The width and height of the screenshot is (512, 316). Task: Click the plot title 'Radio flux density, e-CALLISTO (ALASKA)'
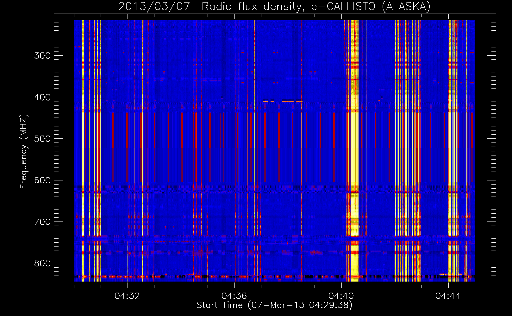(316, 6)
